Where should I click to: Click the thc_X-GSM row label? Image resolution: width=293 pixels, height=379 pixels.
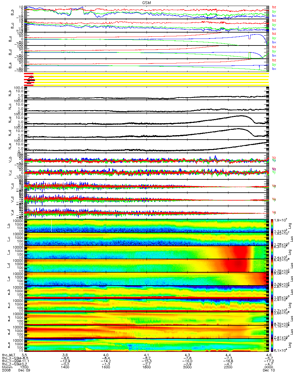tap(11, 358)
